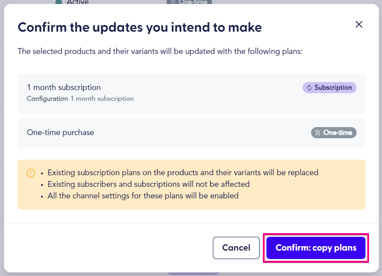
Task: Dismiss the dialog with the X icon
Action: pos(359,25)
